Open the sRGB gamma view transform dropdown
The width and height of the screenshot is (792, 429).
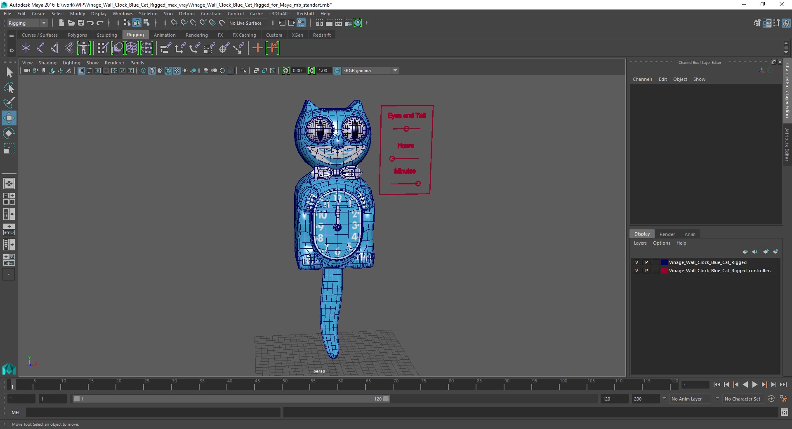370,71
